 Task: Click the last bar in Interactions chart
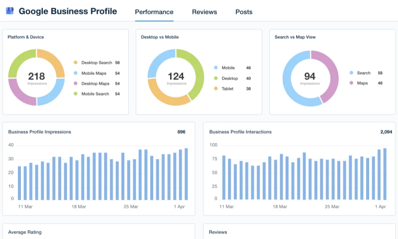(x=385, y=174)
